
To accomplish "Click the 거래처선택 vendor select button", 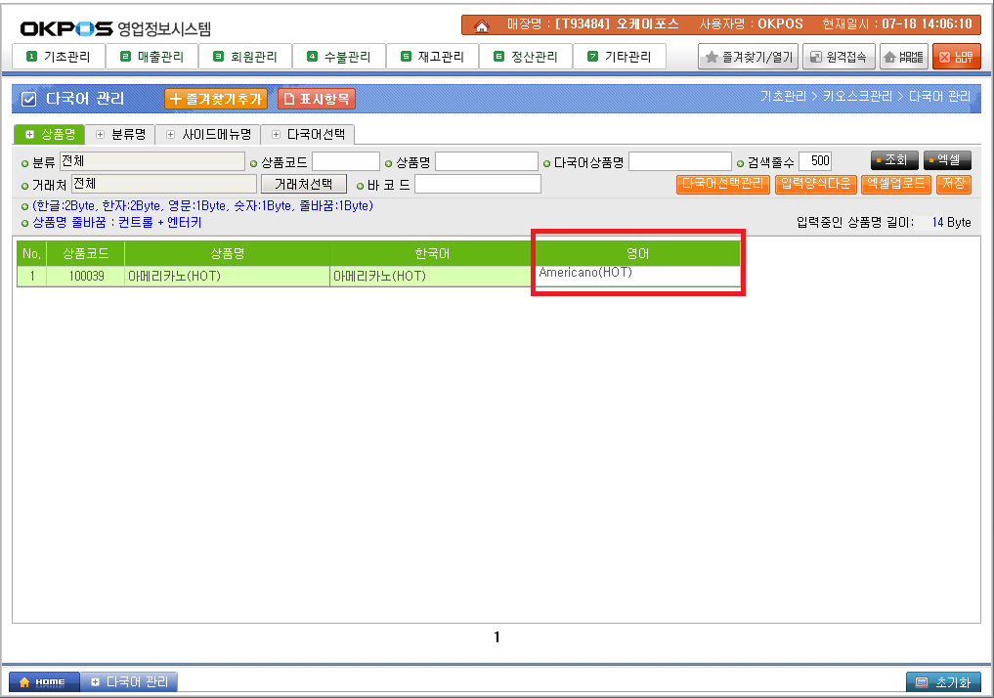I will pos(304,184).
